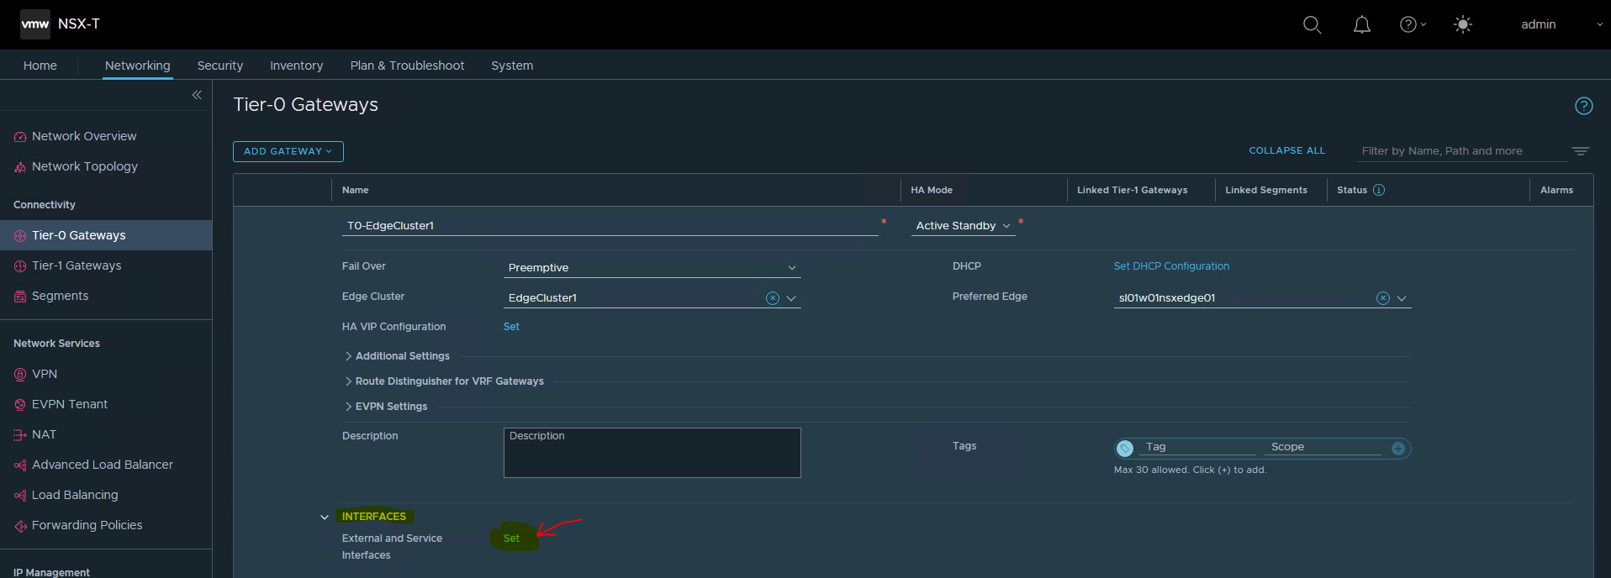Collapse the left sidebar with the double chevron
The width and height of the screenshot is (1611, 578).
pyautogui.click(x=197, y=95)
